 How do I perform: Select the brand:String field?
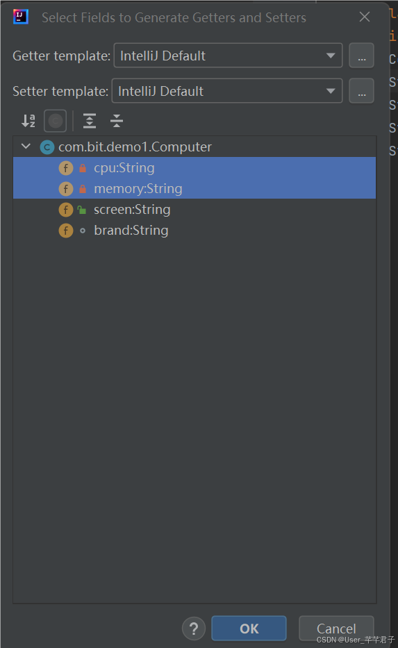[x=194, y=230]
